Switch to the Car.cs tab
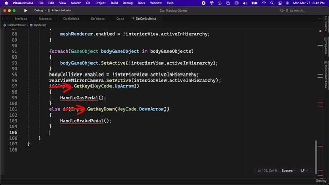329x185 pixels. (120, 18)
